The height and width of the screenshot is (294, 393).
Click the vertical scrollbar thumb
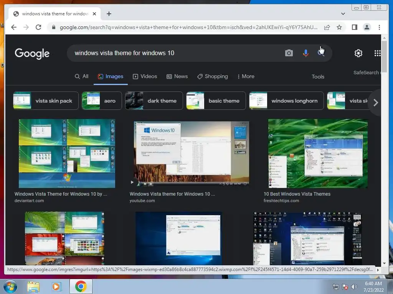[384, 57]
